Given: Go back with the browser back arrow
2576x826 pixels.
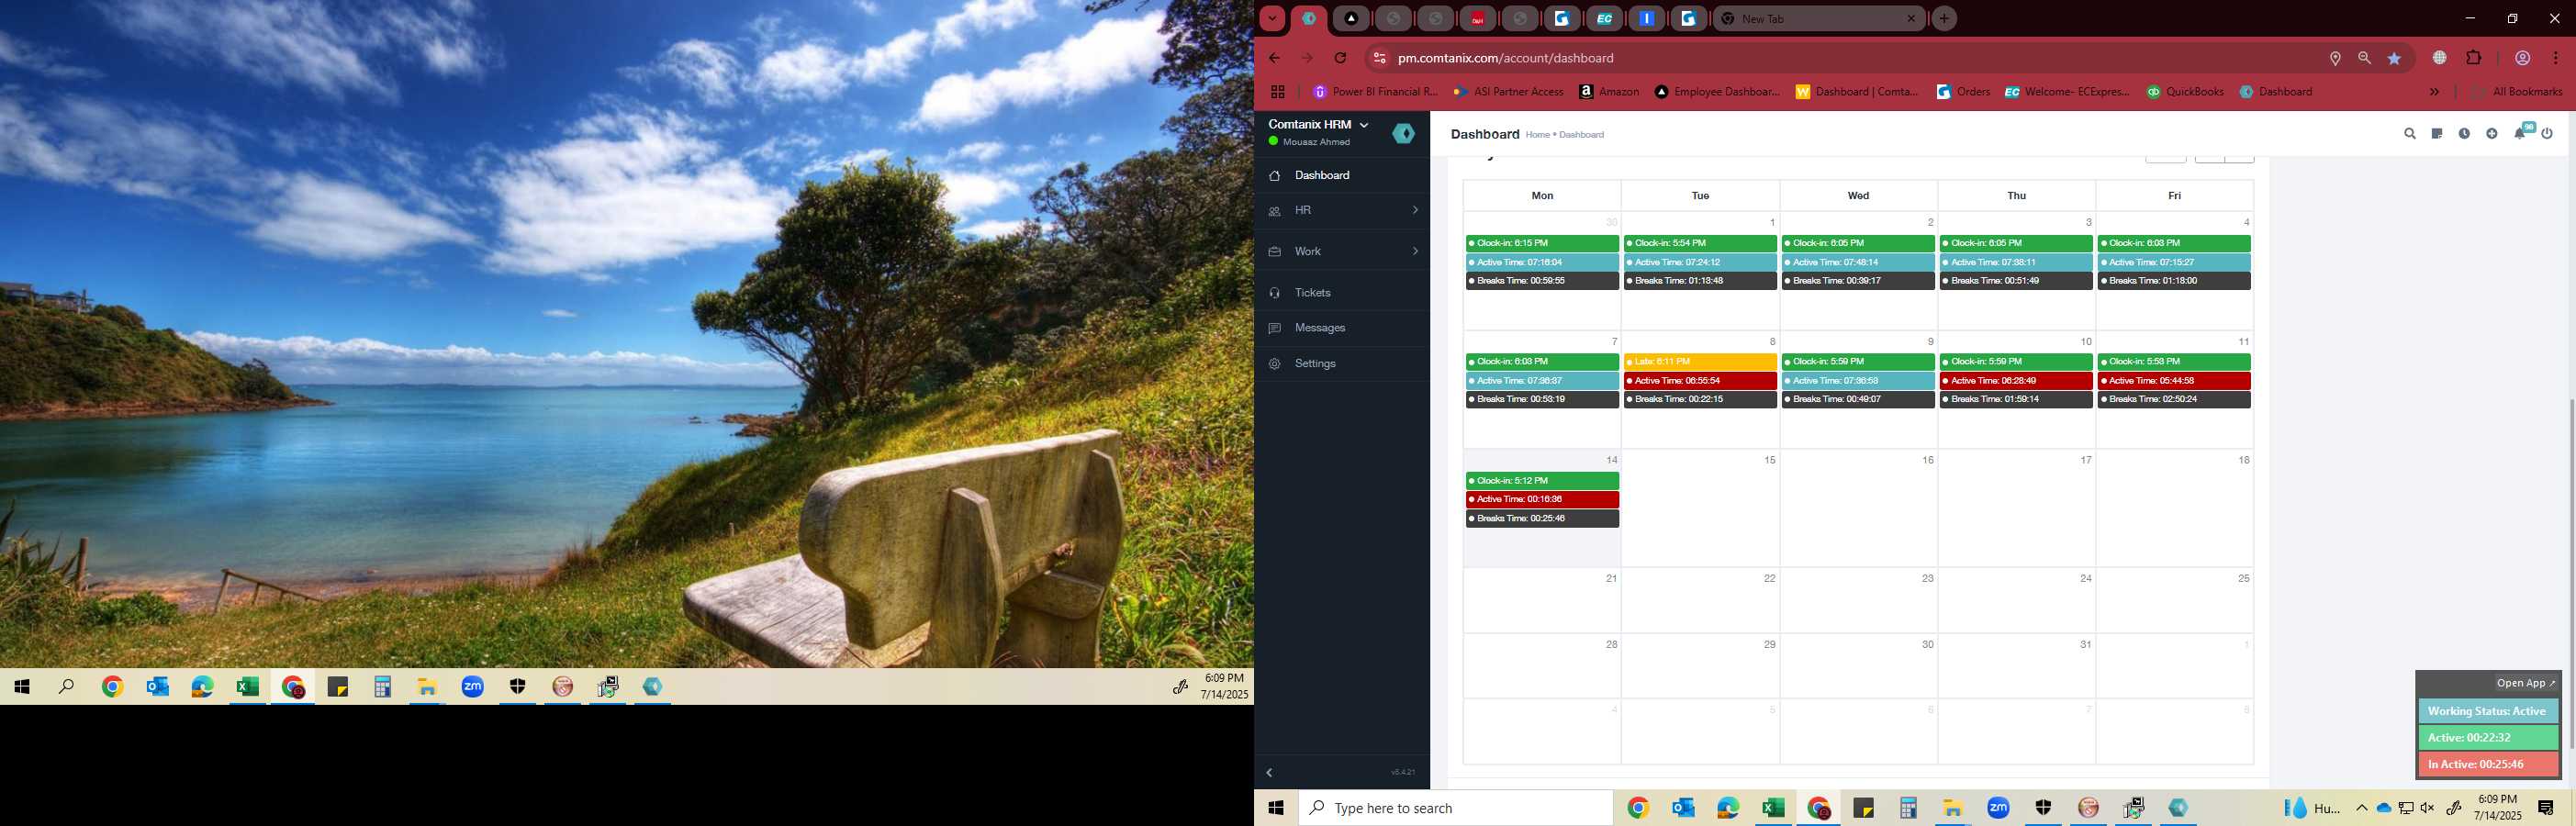Looking at the screenshot, I should pos(1274,58).
